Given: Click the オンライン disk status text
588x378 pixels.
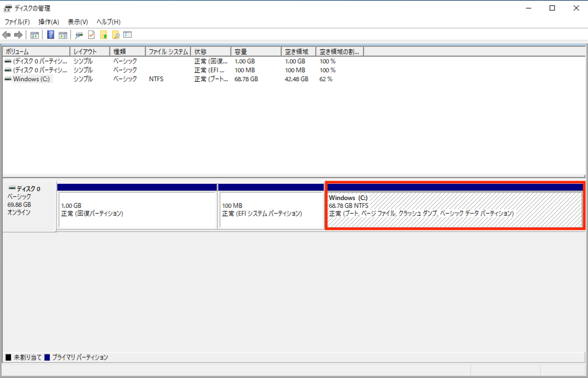Looking at the screenshot, I should pyautogui.click(x=19, y=213).
